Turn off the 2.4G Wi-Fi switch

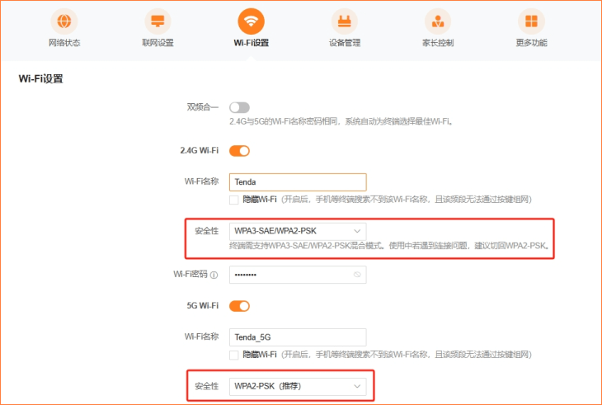[x=239, y=151]
